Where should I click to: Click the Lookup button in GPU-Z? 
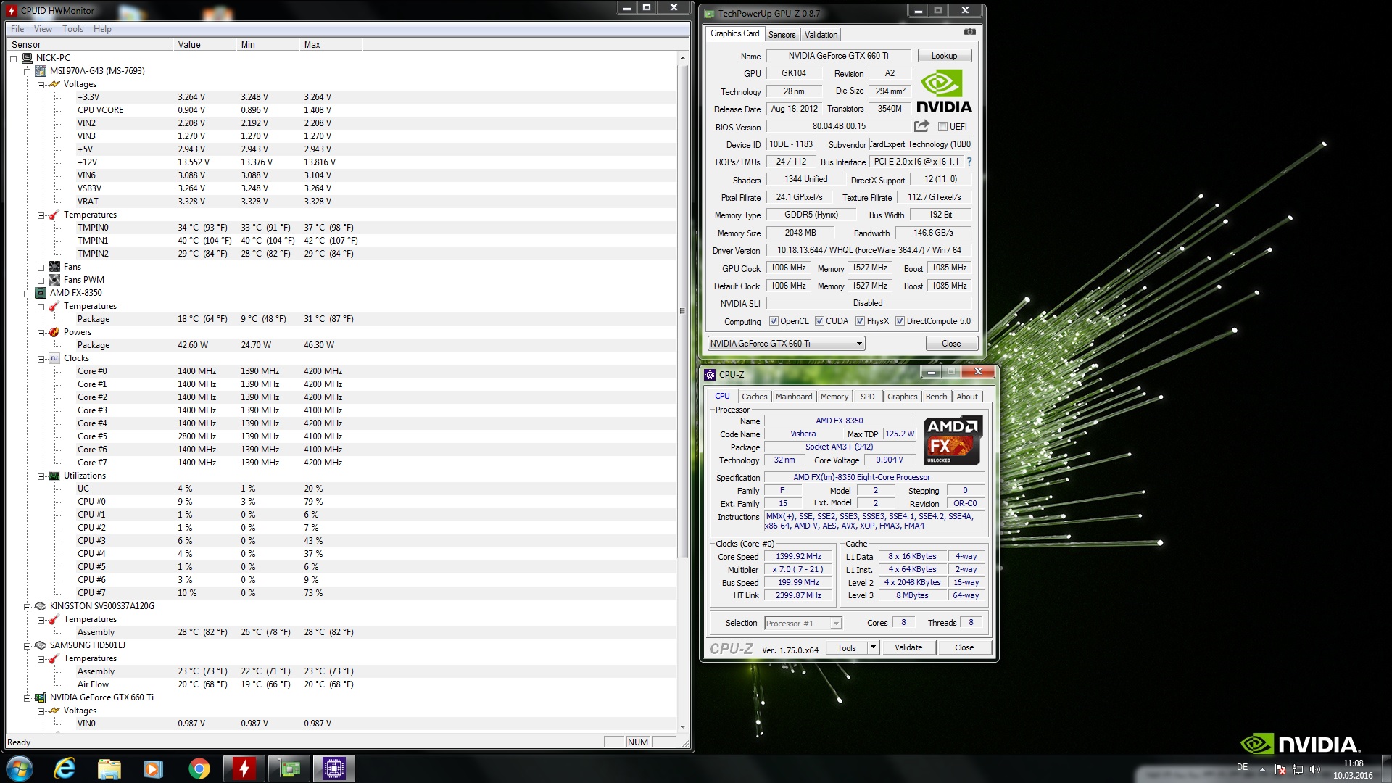tap(944, 56)
